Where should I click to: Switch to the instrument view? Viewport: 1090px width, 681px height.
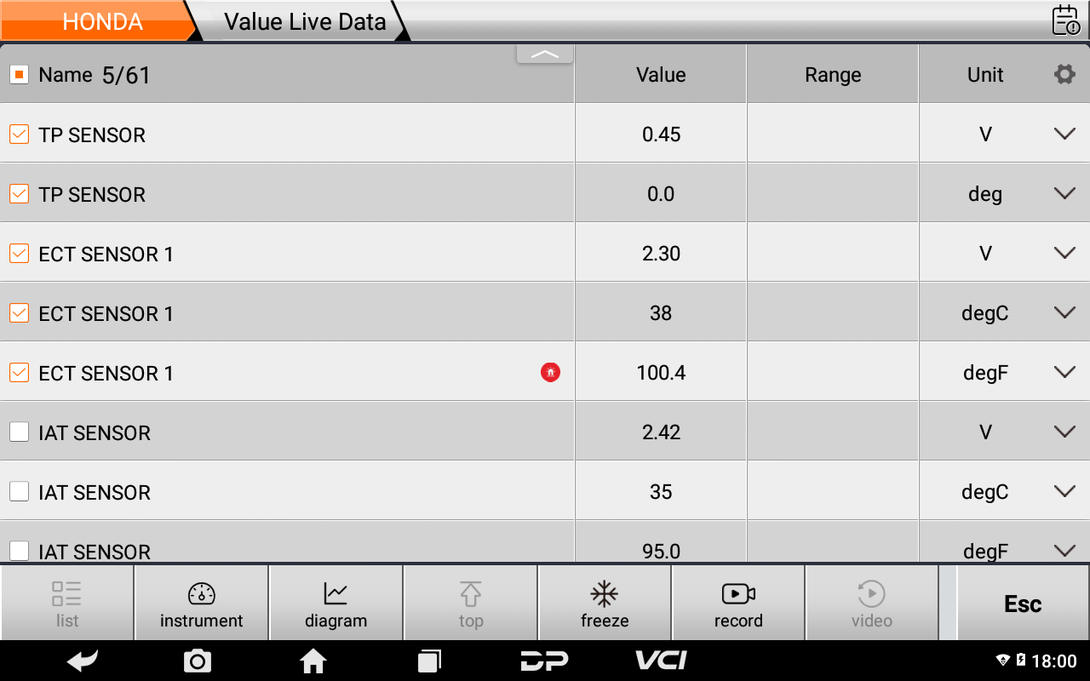coord(202,603)
